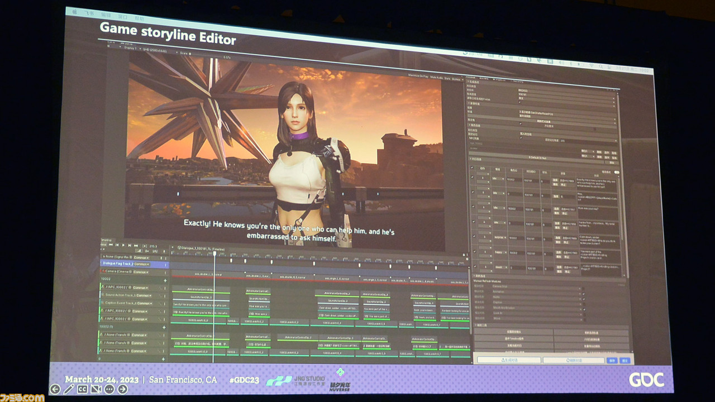715x402 pixels.
Task: Step to next frame in Timeline
Action: tap(130, 245)
